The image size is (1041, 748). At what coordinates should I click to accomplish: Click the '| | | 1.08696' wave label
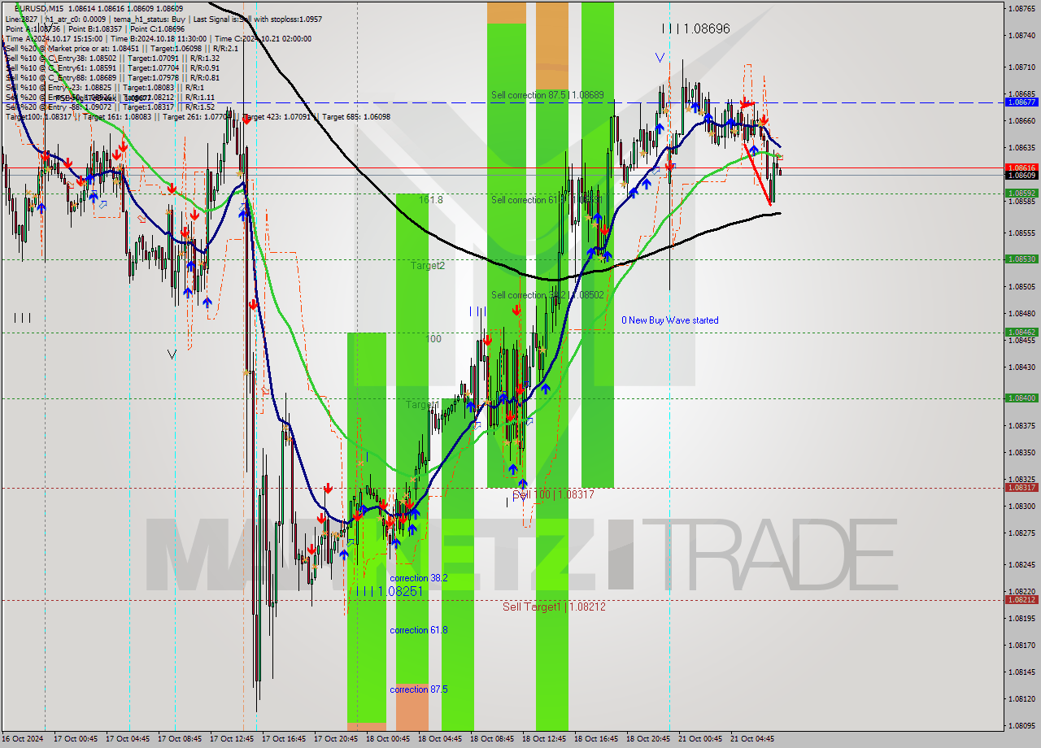coord(695,28)
